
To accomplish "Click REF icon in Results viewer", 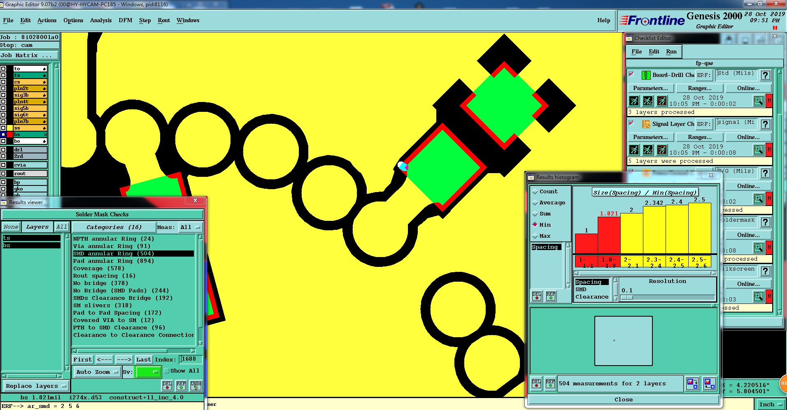I will (181, 385).
